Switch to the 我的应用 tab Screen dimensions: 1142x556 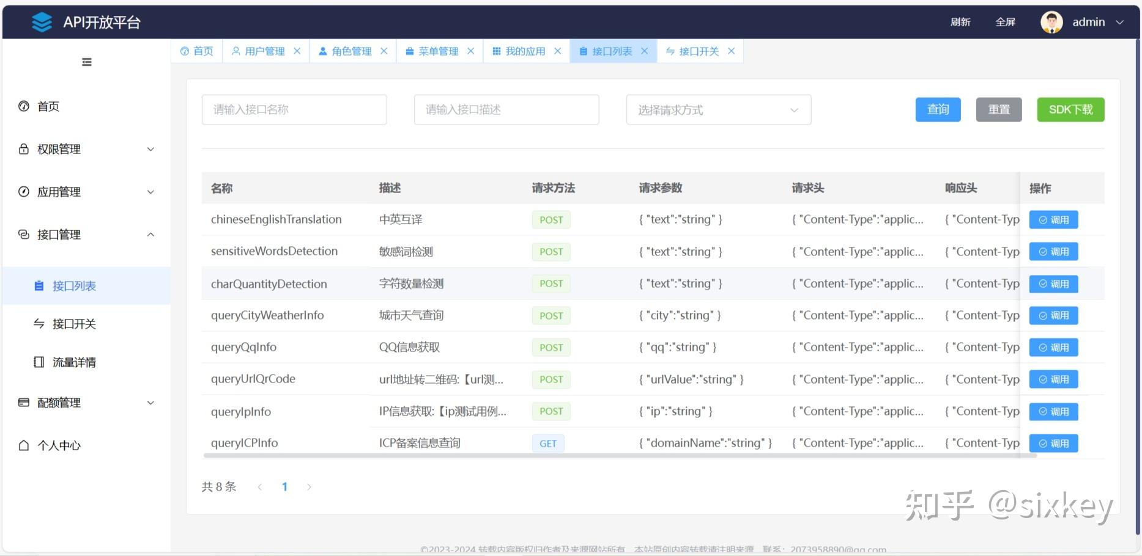(x=523, y=51)
